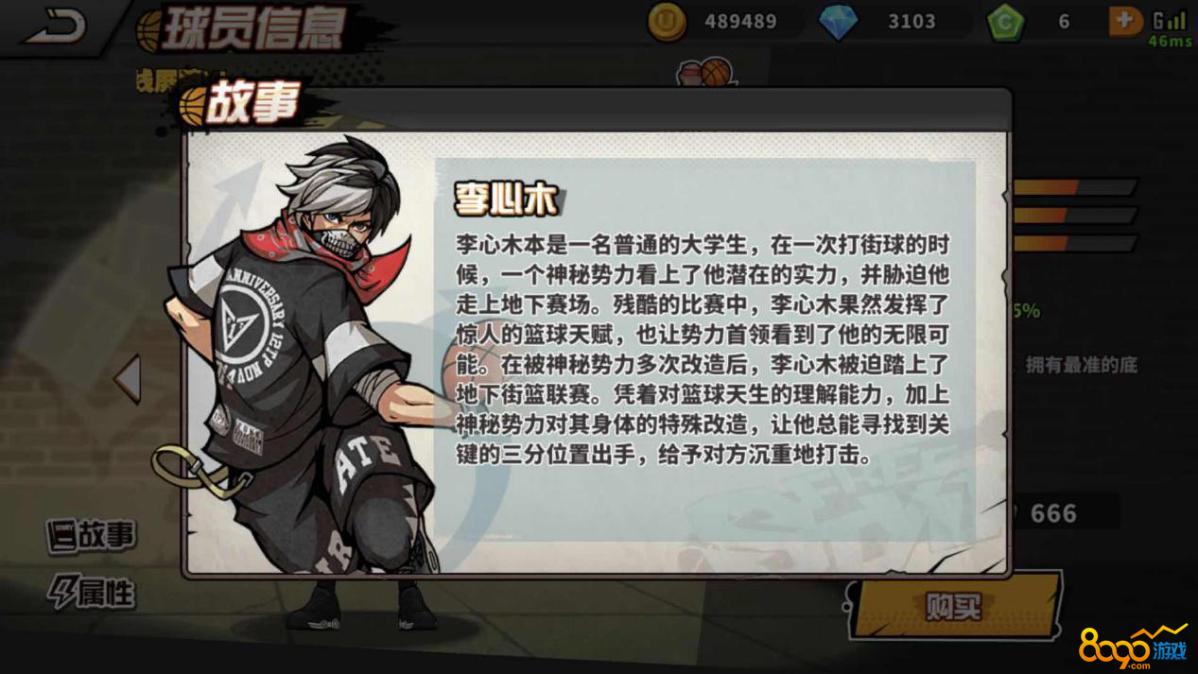Tap the 489489 coin balance
Screen dimensions: 1198x674
pyautogui.click(x=740, y=22)
